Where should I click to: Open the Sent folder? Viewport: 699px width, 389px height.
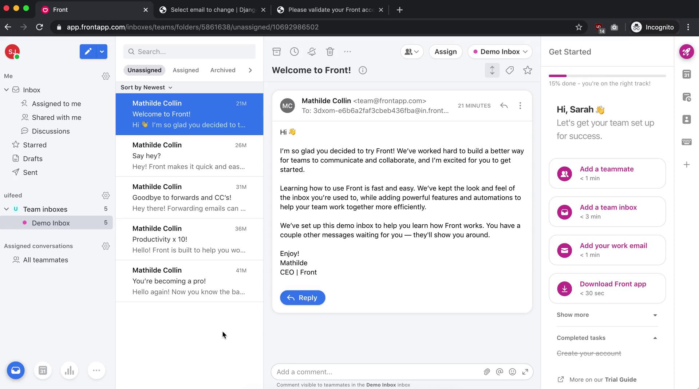(x=30, y=173)
